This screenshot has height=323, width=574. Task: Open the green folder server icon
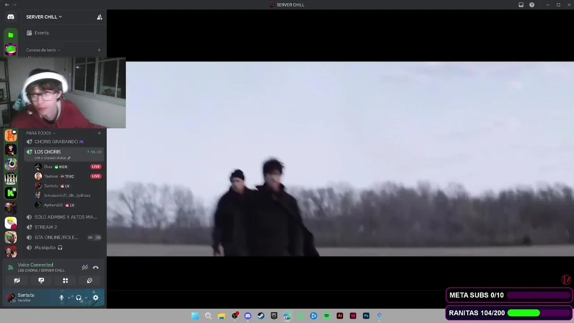11,35
